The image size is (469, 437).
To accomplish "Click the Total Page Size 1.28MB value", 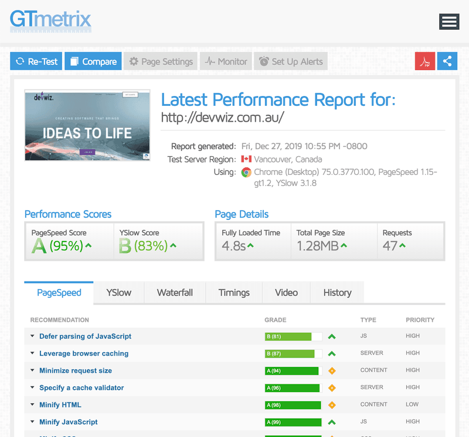I will [x=318, y=246].
